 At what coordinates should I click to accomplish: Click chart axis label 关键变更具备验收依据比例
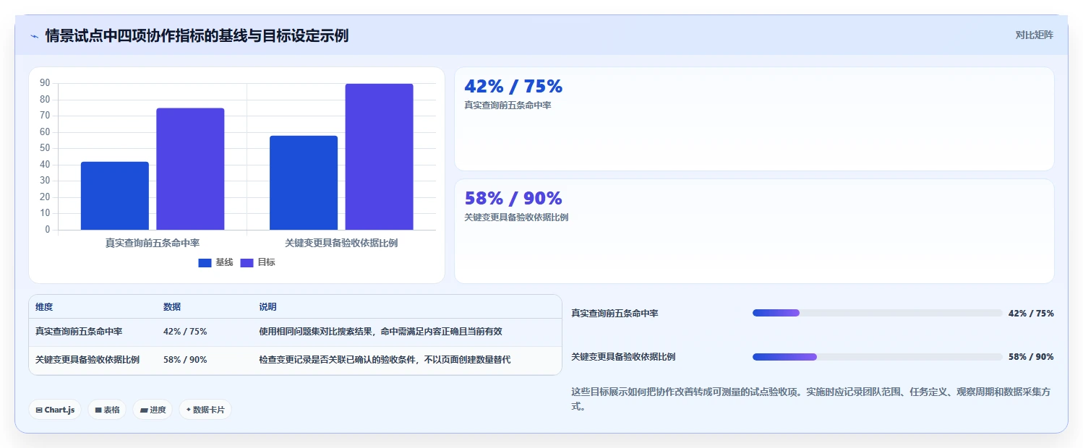point(341,243)
